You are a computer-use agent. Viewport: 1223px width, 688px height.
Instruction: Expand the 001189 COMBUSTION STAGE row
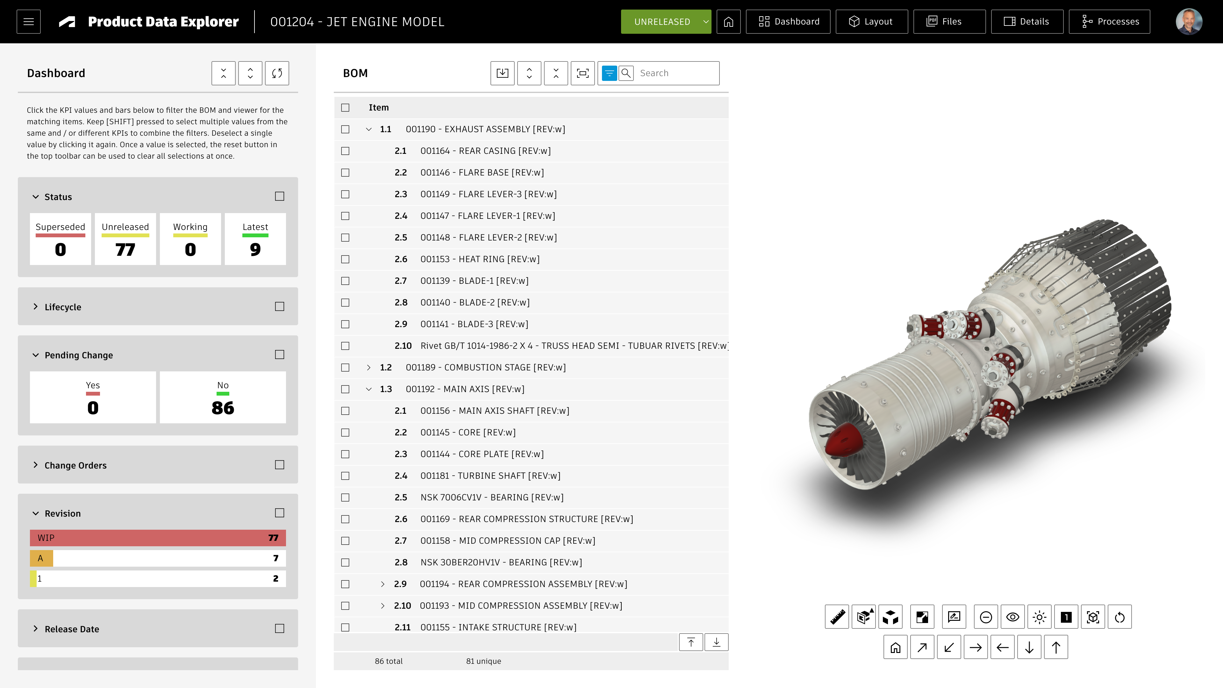[x=369, y=368]
